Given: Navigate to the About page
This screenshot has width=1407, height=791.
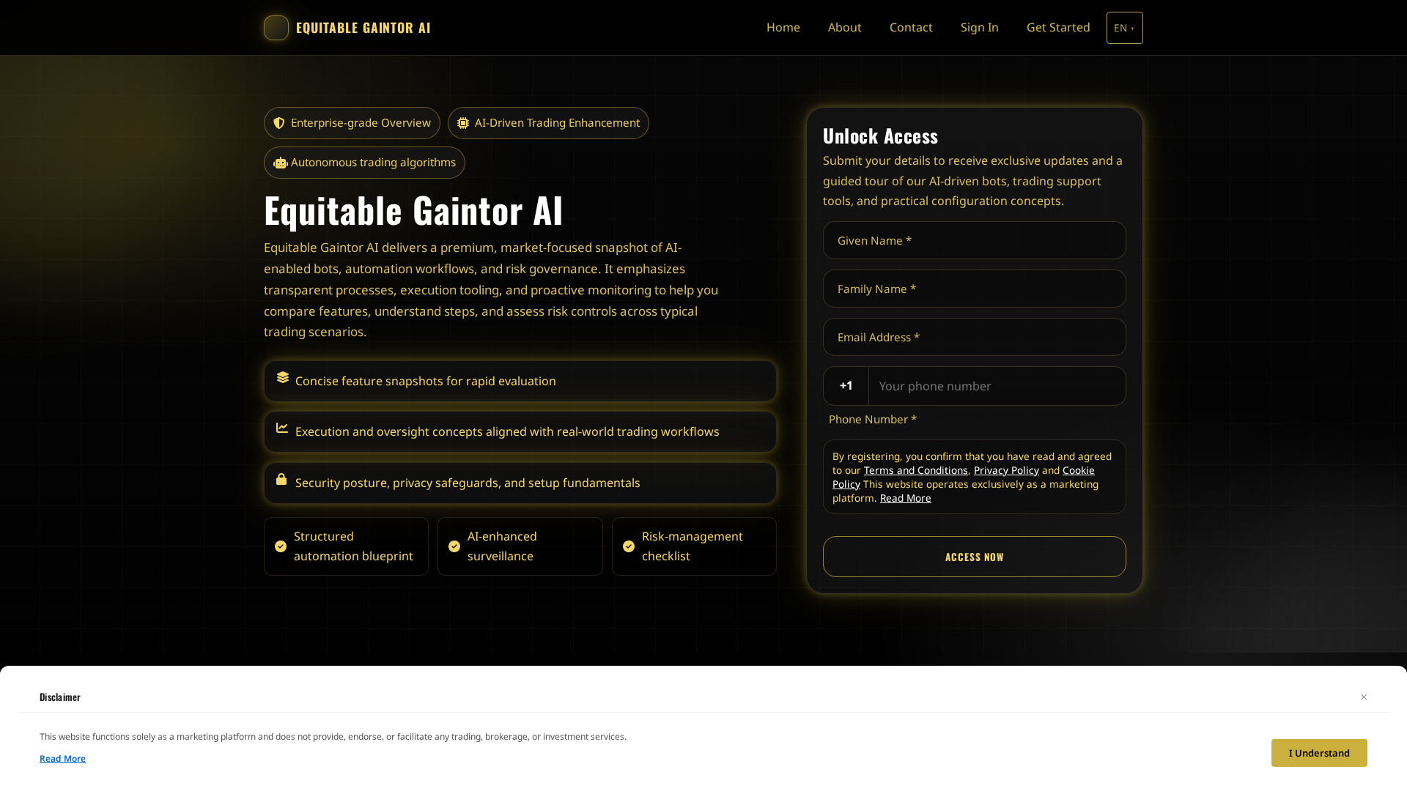Looking at the screenshot, I should coord(844,27).
